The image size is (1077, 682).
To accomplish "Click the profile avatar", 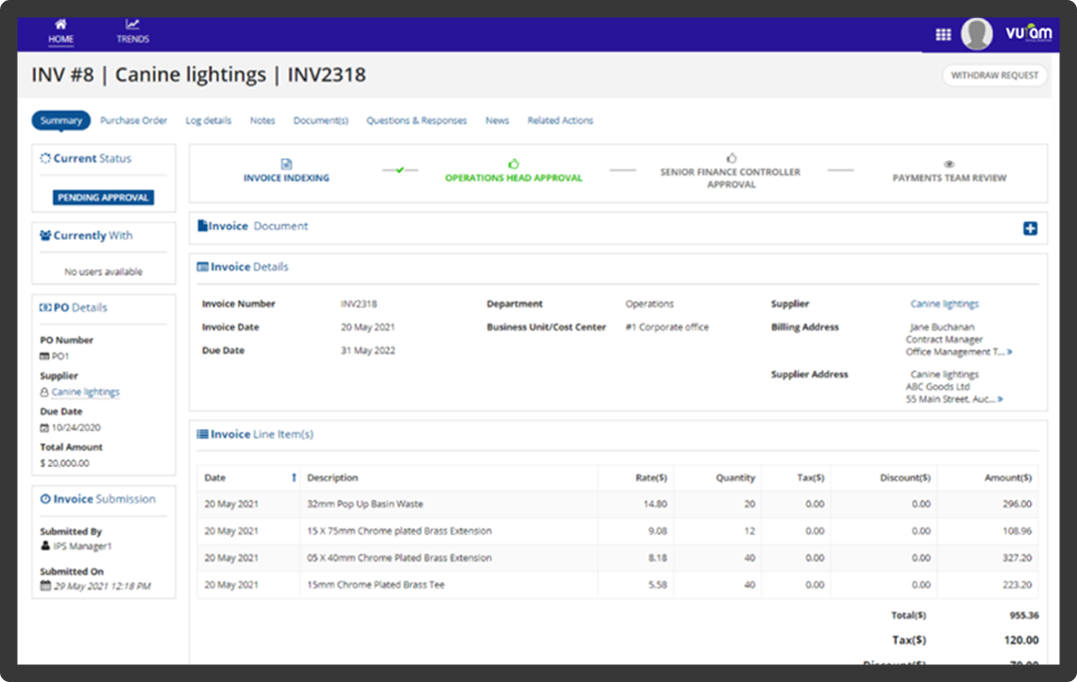I will [x=976, y=34].
